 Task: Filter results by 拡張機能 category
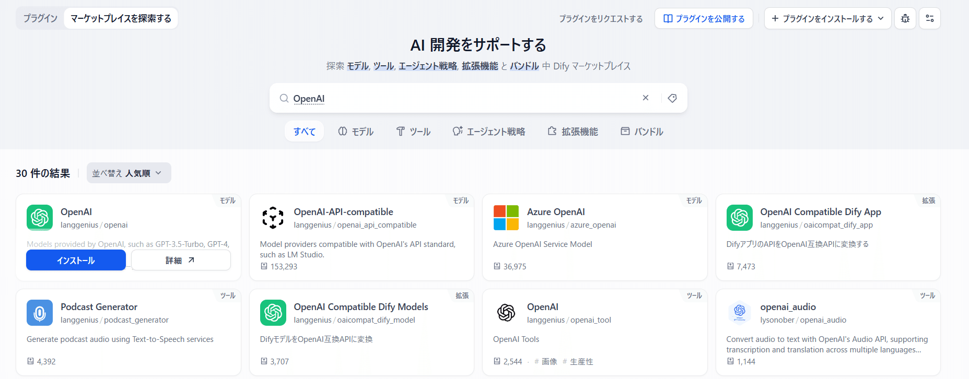tap(573, 132)
